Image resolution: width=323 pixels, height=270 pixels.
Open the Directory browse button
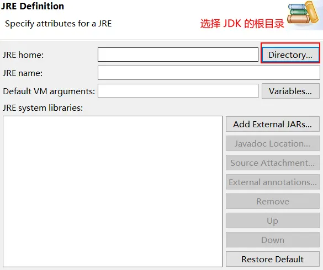pyautogui.click(x=290, y=55)
